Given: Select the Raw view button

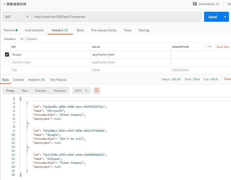Looking at the screenshot, I should click(25, 91).
